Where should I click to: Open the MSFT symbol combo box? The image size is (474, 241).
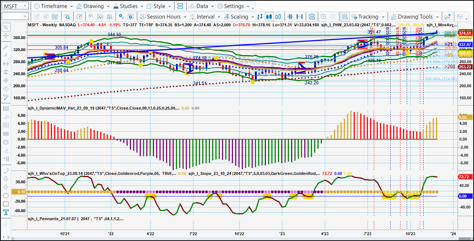15,6
